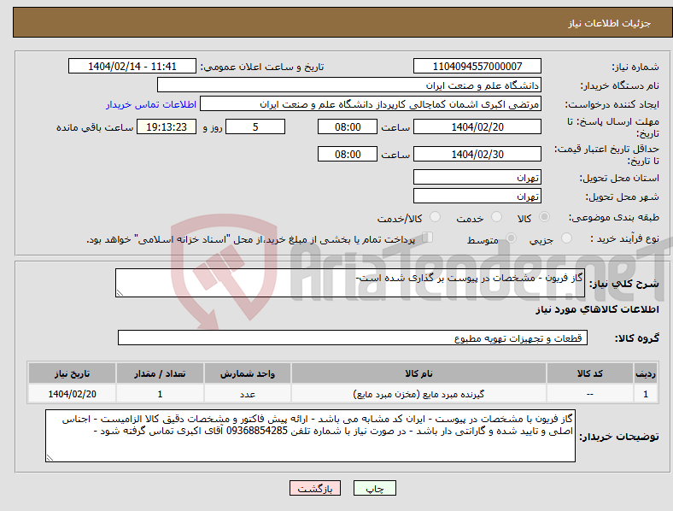
Task: Click the response deadline date 1404/02/20 field
Action: pos(477,126)
